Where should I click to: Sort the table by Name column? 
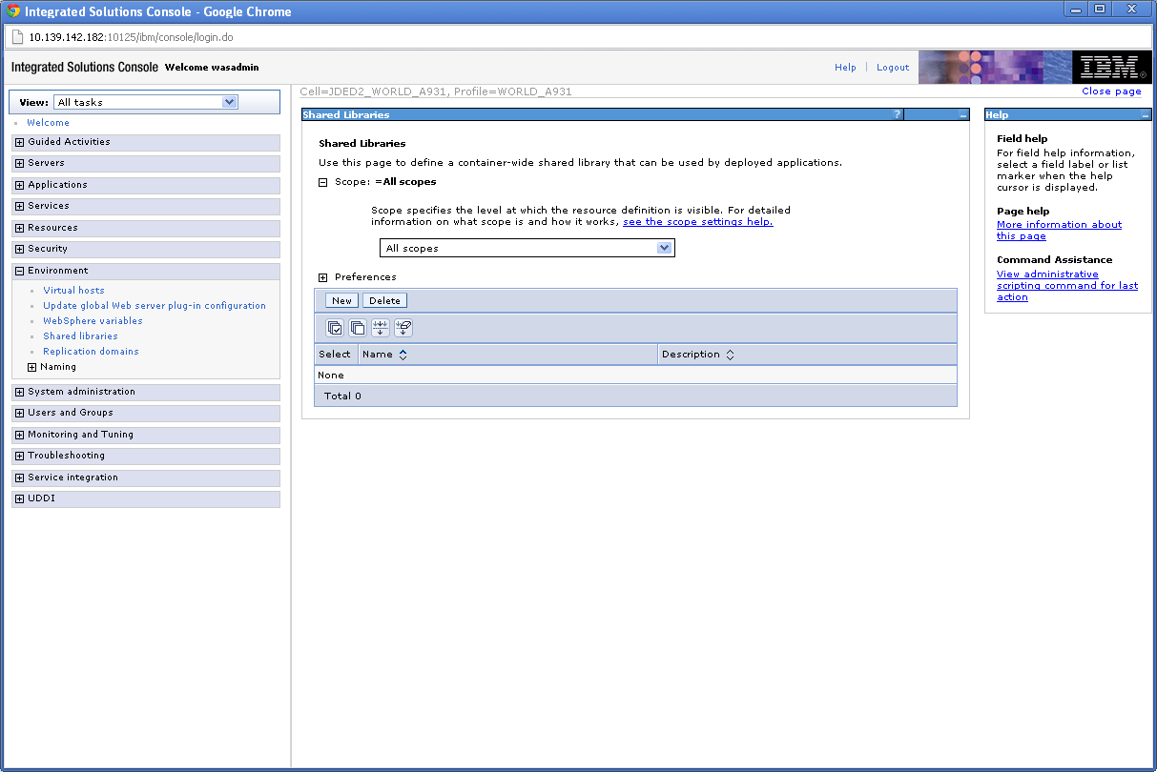pos(403,355)
